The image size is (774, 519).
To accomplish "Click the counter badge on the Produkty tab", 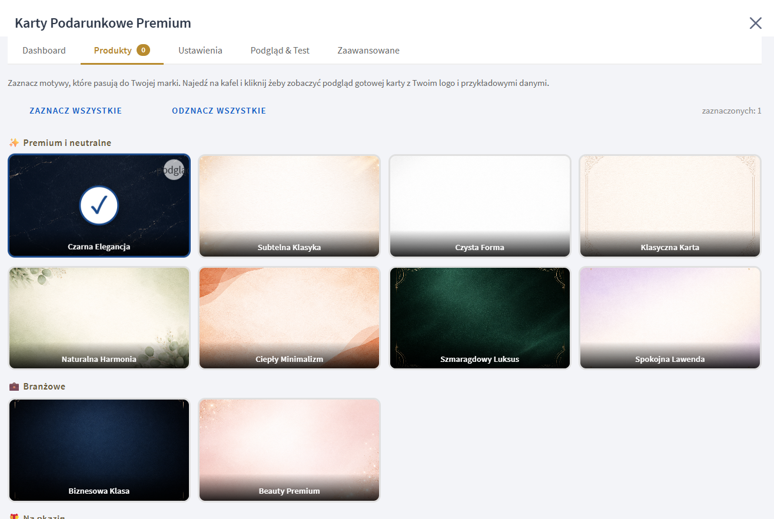I will point(144,51).
